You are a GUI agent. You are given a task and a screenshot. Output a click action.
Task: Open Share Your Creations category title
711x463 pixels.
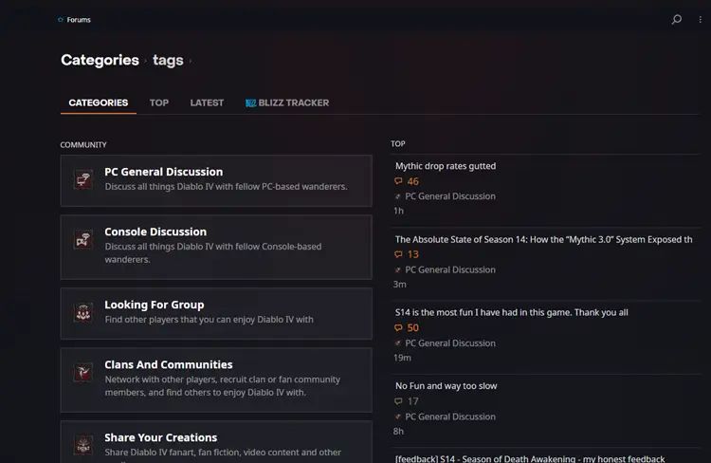pyautogui.click(x=160, y=437)
